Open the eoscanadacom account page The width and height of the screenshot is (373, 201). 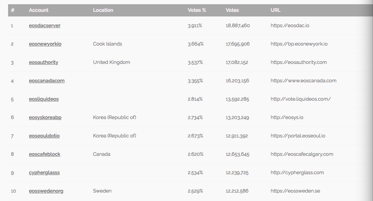(x=47, y=81)
